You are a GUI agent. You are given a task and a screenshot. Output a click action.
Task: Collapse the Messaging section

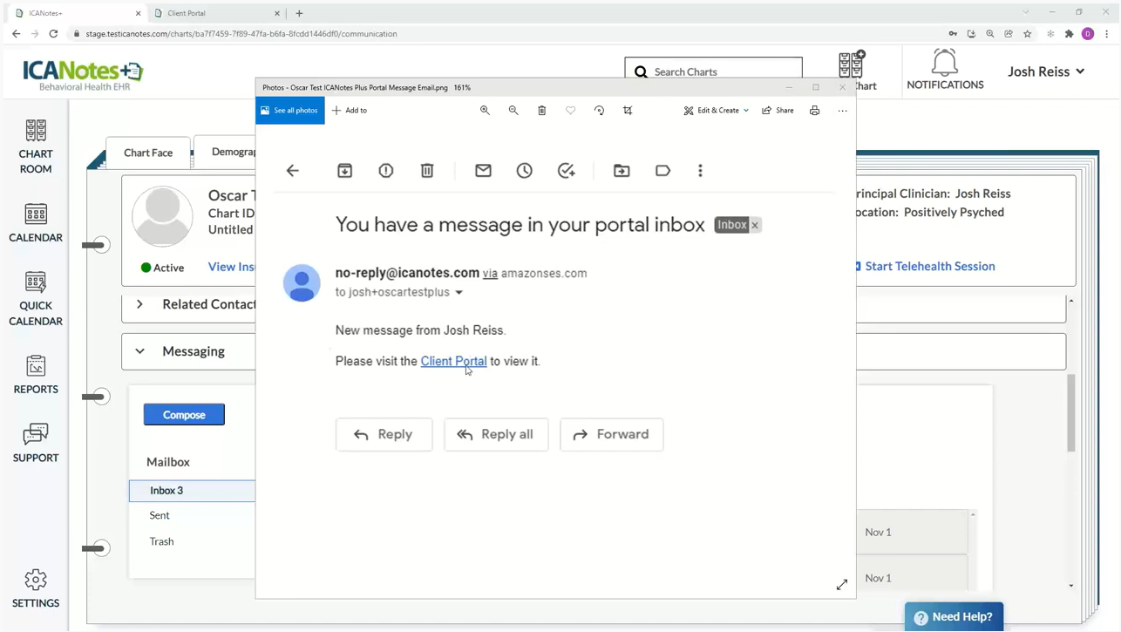[139, 351]
